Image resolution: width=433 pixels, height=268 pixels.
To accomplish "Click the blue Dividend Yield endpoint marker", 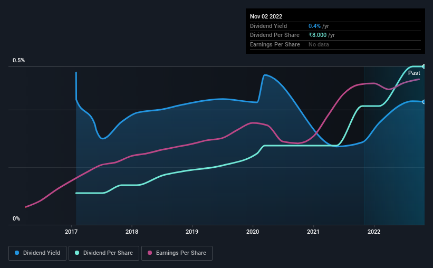I will [x=424, y=102].
